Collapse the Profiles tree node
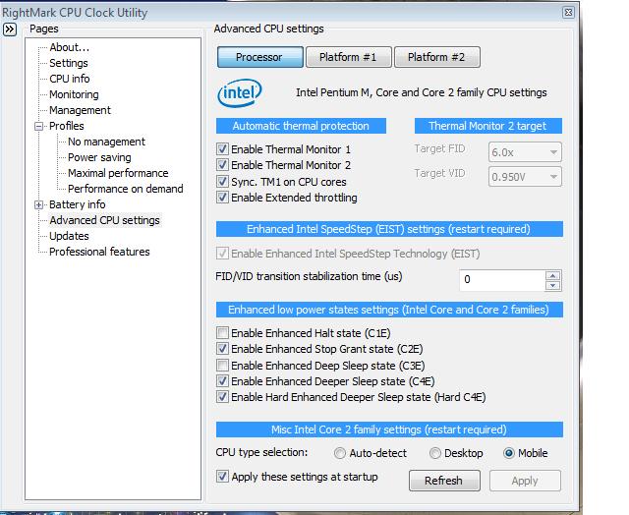The image size is (629, 515). pyautogui.click(x=38, y=127)
